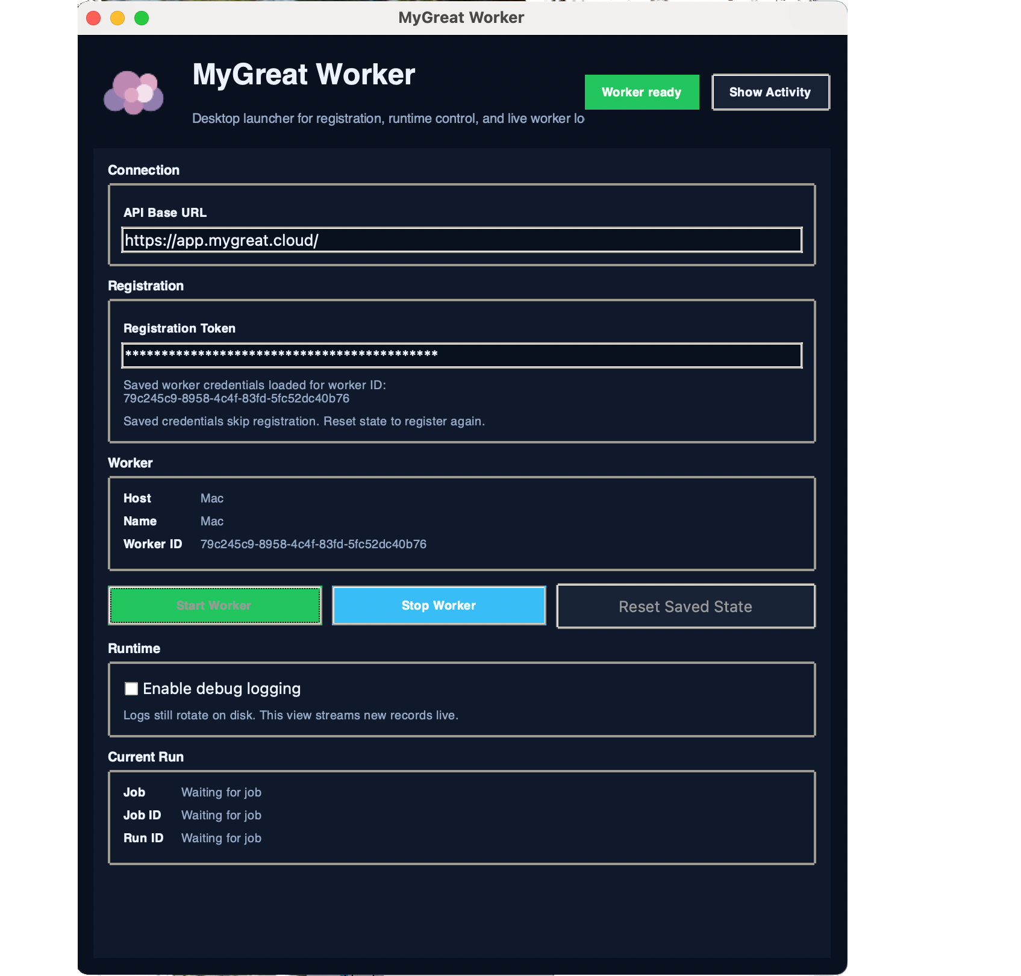Click the Worker ID value in Worker section
The width and height of the screenshot is (1021, 976).
click(x=313, y=544)
